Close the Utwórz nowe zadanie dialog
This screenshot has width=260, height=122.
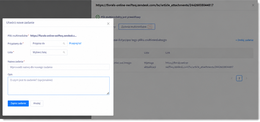tap(108, 24)
